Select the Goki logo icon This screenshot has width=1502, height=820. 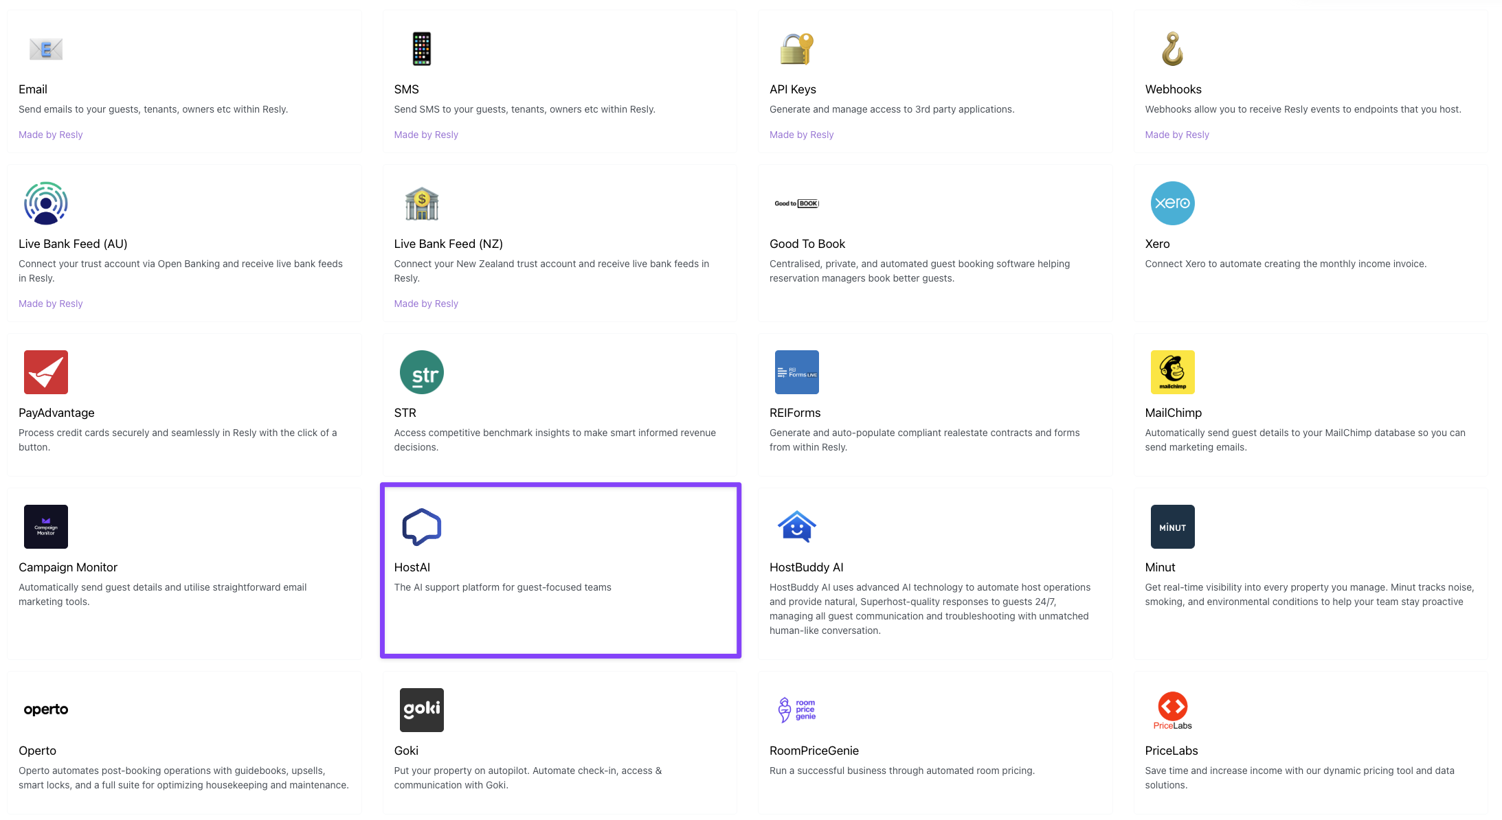tap(421, 709)
